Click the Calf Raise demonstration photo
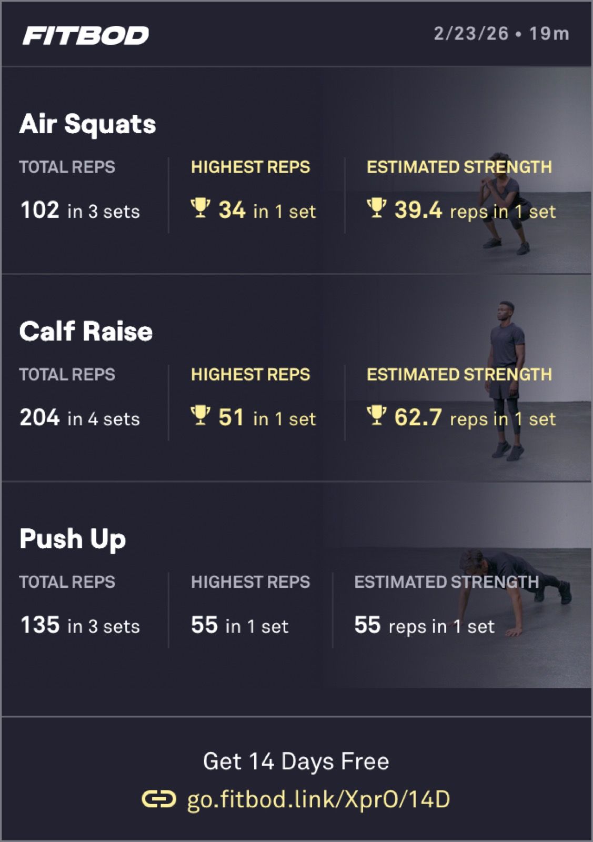 coord(506,379)
